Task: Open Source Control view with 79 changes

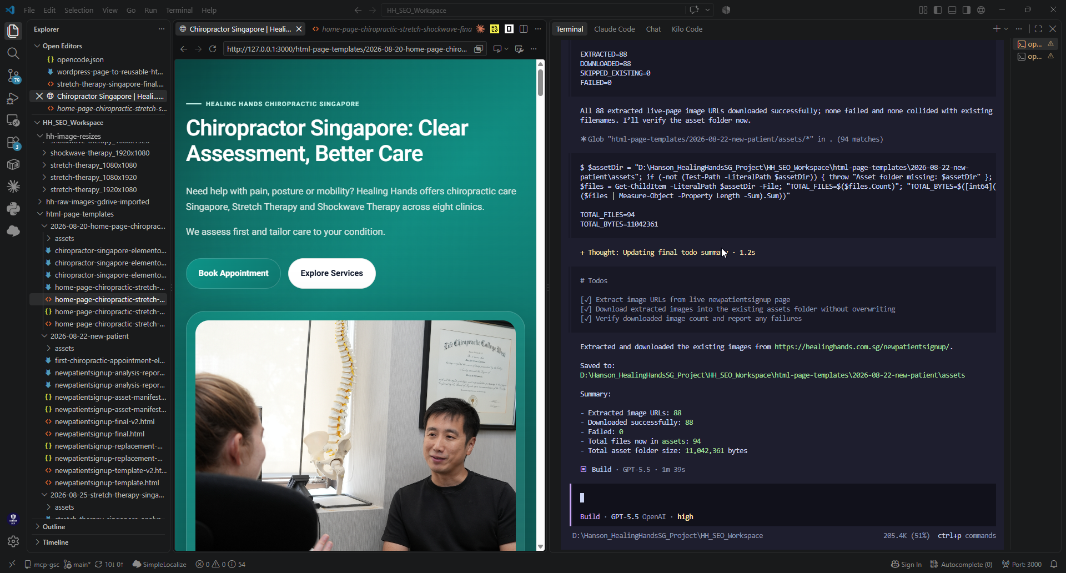Action: 13,76
